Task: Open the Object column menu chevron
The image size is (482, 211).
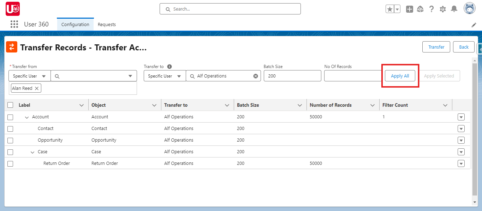Action: 154,105
